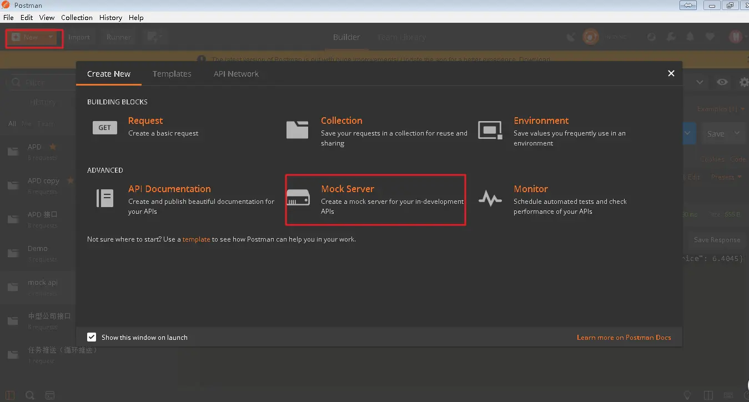This screenshot has width=749, height=402.
Task: Click the API Documentation icon
Action: click(x=105, y=198)
